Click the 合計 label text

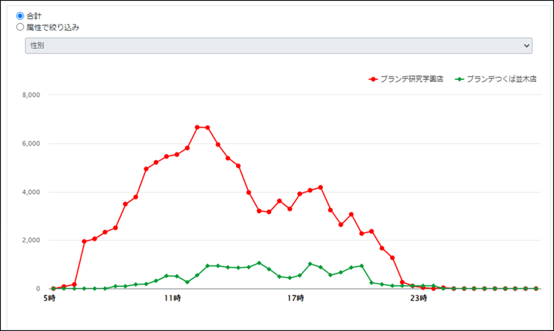[x=34, y=16]
